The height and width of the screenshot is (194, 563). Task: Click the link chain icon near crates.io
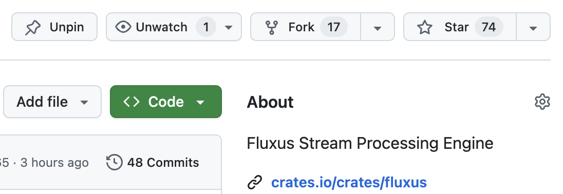pos(255,182)
